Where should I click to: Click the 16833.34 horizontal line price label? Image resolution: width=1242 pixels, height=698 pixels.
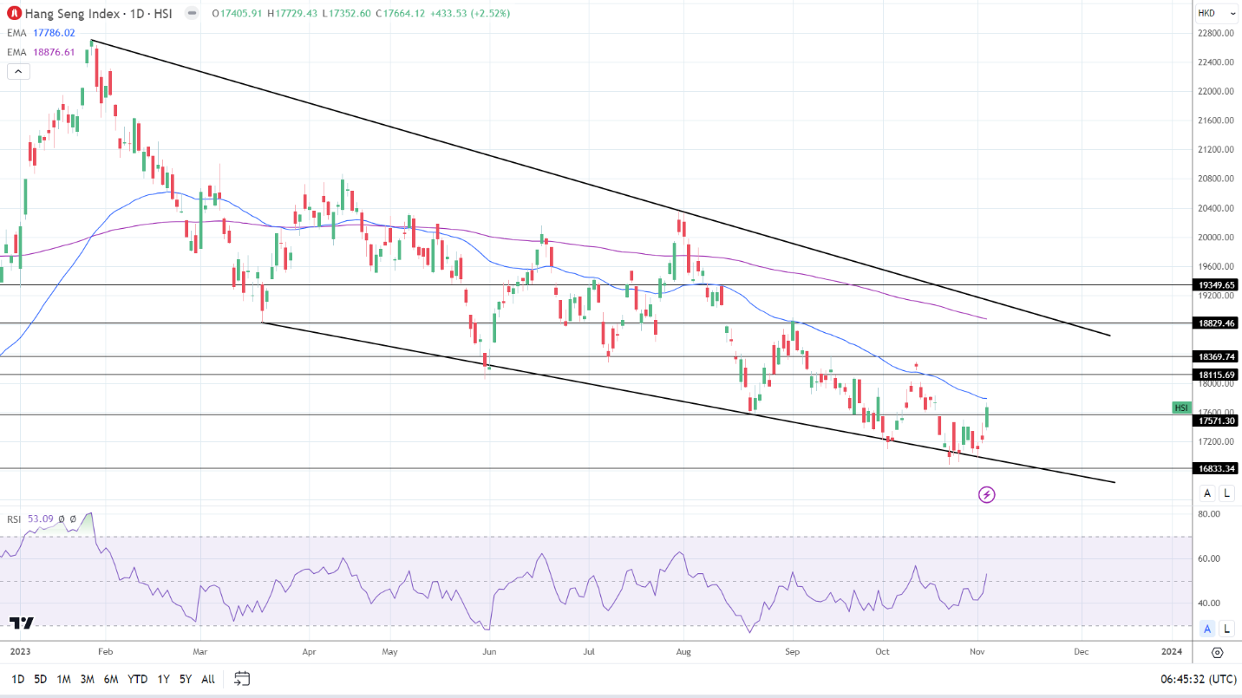(x=1216, y=468)
